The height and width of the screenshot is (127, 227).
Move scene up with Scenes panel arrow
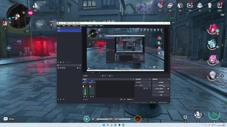[67, 62]
